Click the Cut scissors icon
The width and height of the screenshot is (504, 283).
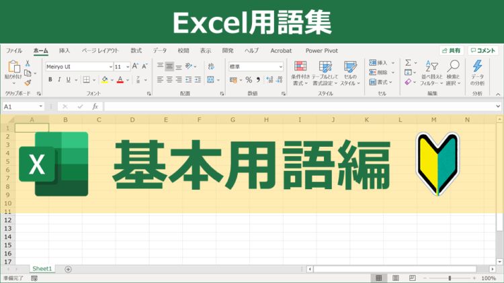(x=28, y=64)
